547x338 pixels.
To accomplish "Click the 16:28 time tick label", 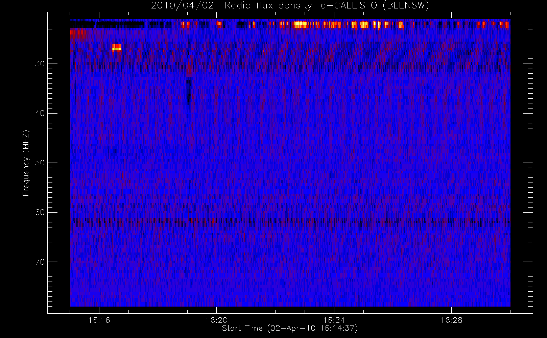I will tap(451, 320).
